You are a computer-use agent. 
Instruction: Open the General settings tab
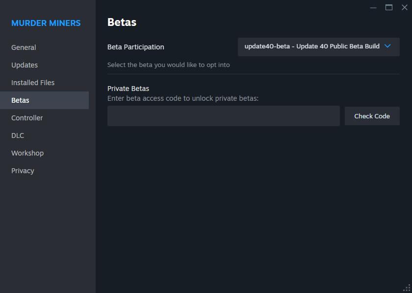(24, 47)
